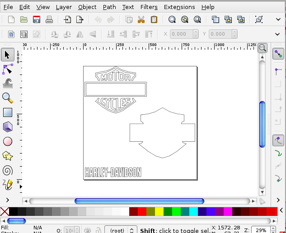The image size is (286, 233).
Task: Click the Zoom to fit selection icon
Action: pos(172,19)
